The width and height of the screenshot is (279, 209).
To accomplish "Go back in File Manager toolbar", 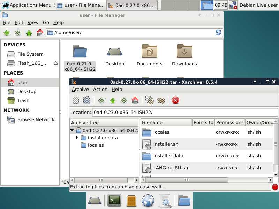I will [7, 33].
